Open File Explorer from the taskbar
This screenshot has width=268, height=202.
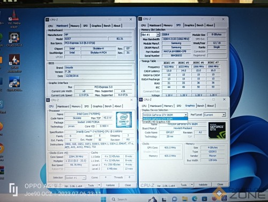(184, 199)
